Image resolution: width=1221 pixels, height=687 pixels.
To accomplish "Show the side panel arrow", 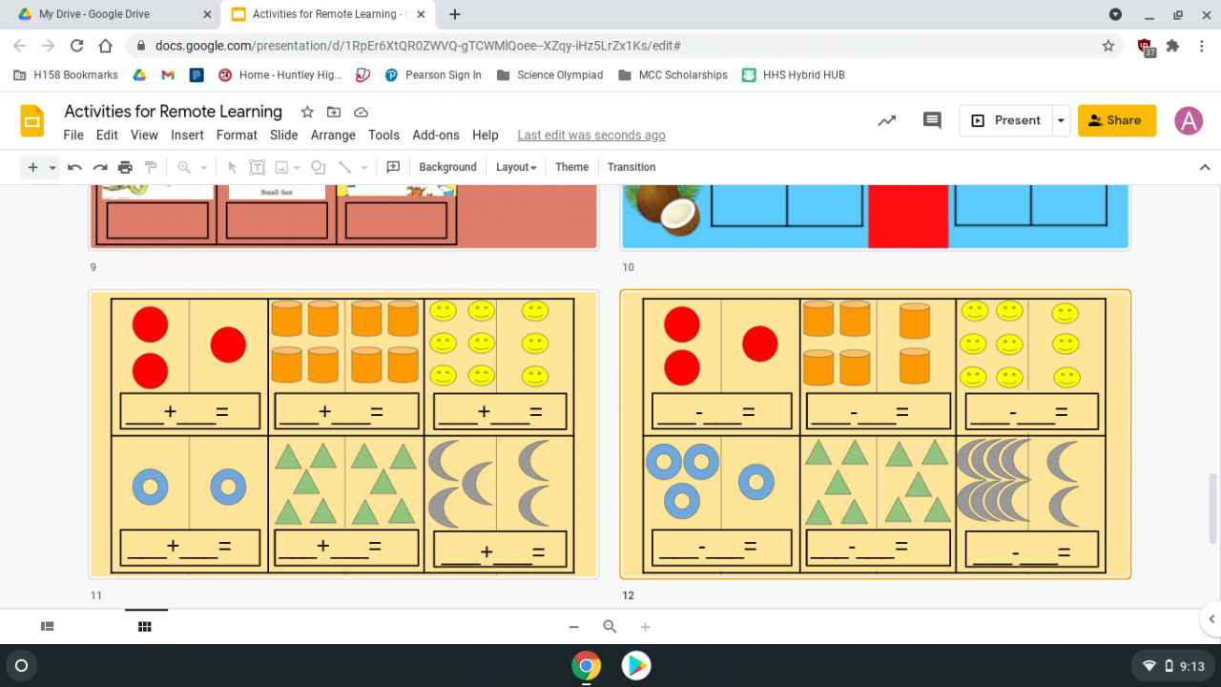I will pos(1211,619).
